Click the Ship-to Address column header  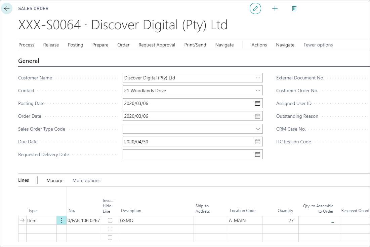tap(202, 209)
